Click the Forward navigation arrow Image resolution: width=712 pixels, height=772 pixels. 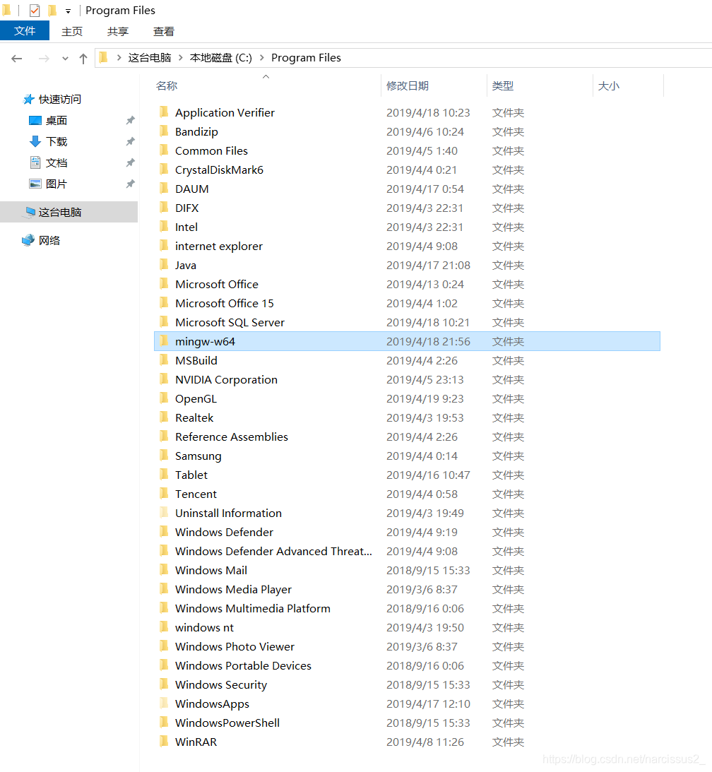tap(44, 59)
